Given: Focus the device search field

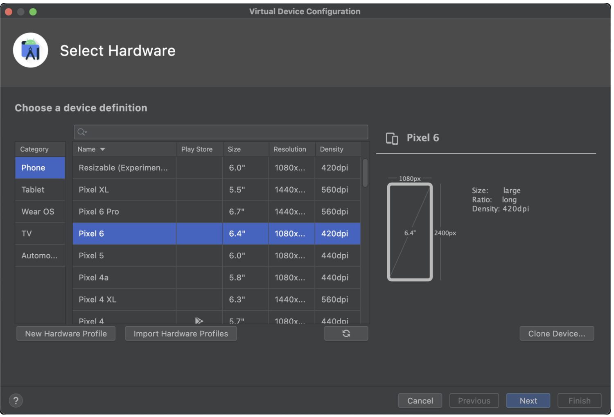Looking at the screenshot, I should [x=221, y=132].
